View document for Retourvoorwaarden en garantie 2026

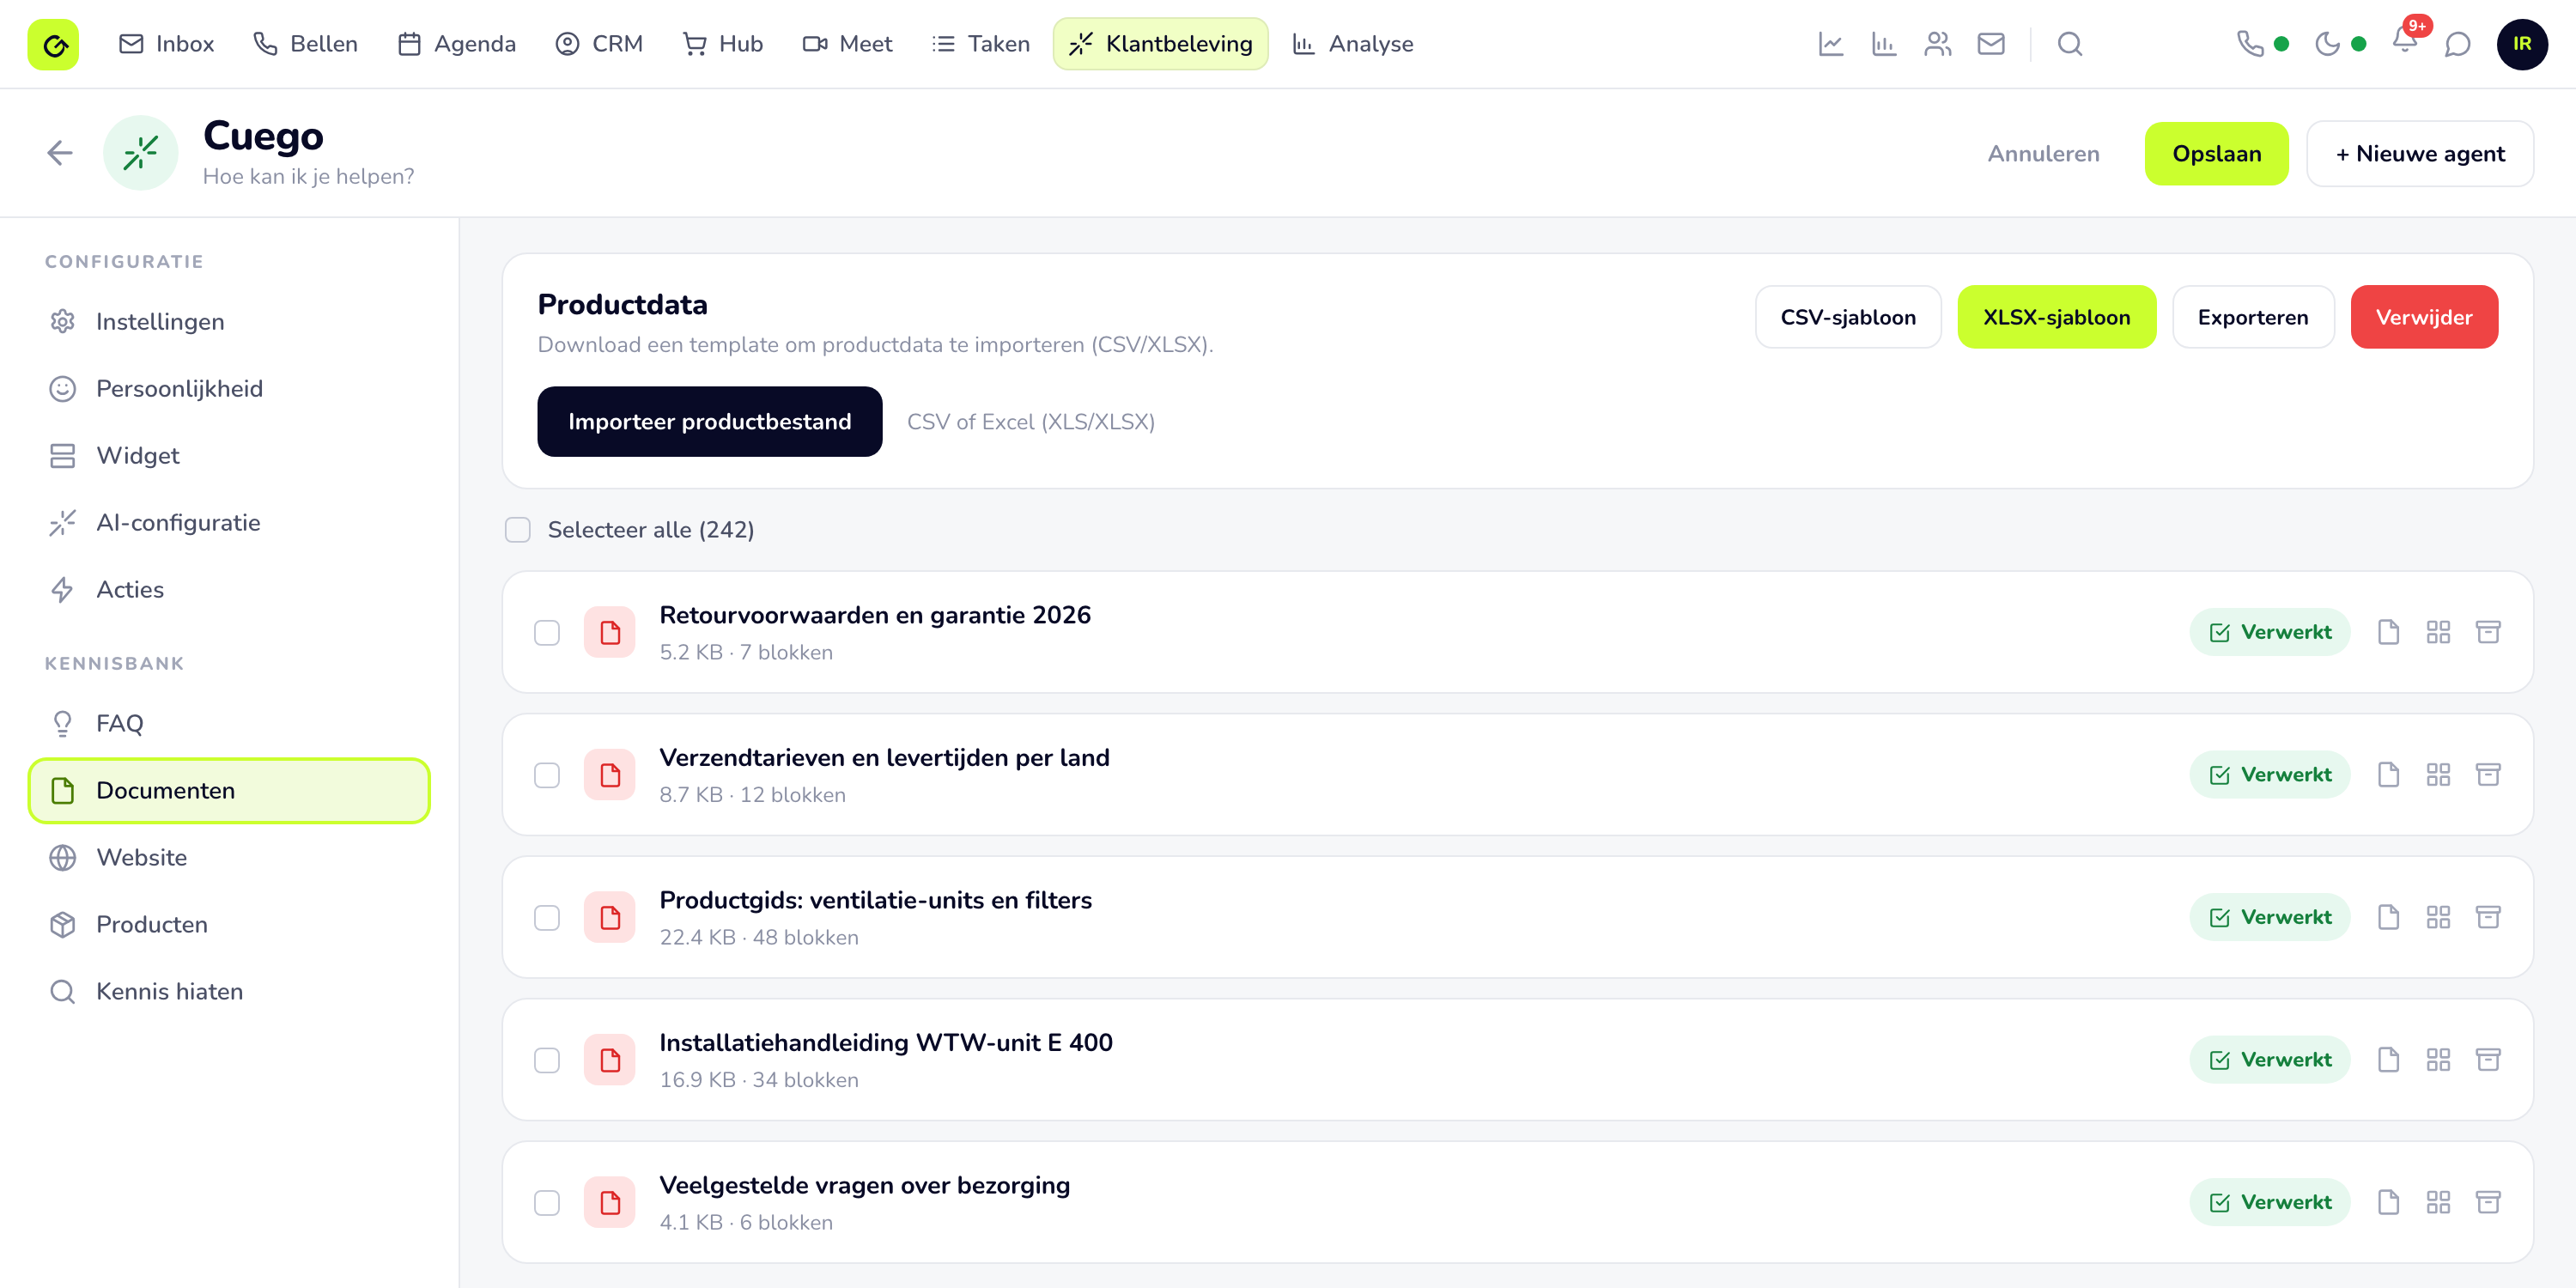click(2389, 632)
